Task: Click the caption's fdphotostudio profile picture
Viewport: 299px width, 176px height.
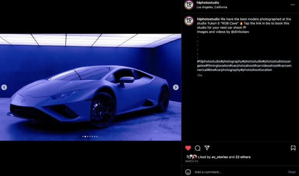Action: pyautogui.click(x=189, y=21)
